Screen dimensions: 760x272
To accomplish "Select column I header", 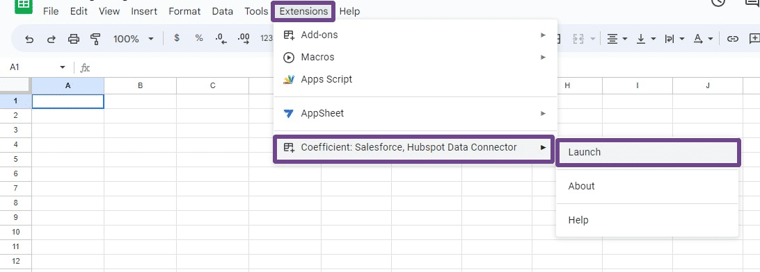I will [638, 85].
